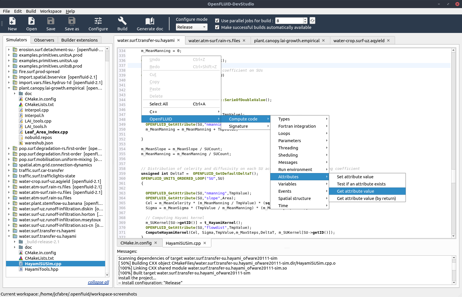Switch to the Observers tab
Viewport: 462px width, 297px height.
pyautogui.click(x=44, y=40)
